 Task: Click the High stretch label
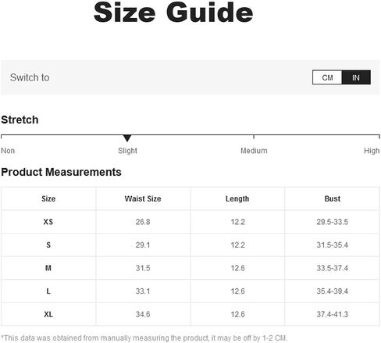(372, 151)
